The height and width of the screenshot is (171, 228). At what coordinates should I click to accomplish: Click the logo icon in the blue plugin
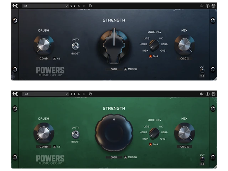click(x=15, y=6)
